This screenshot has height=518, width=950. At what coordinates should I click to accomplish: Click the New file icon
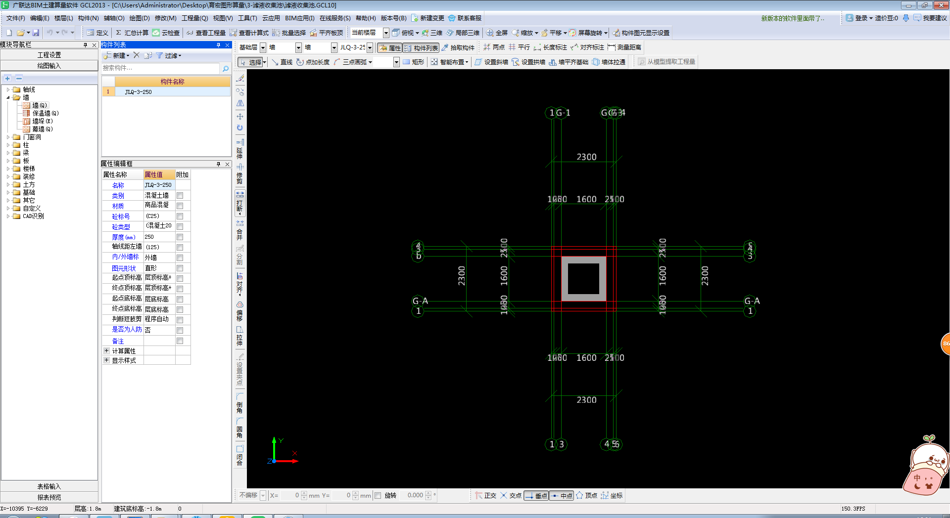coord(9,33)
